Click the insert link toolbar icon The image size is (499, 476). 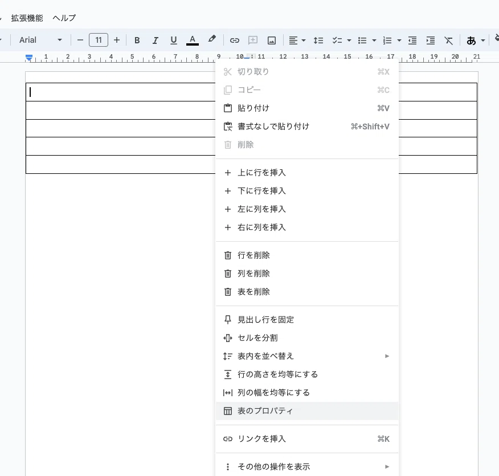point(234,40)
